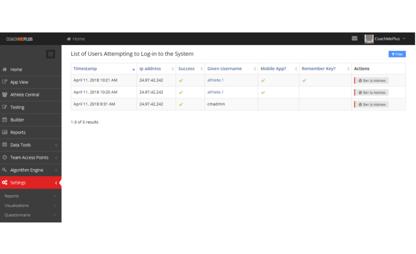Click the Ip address sort arrows
416x254 pixels.
click(x=172, y=69)
